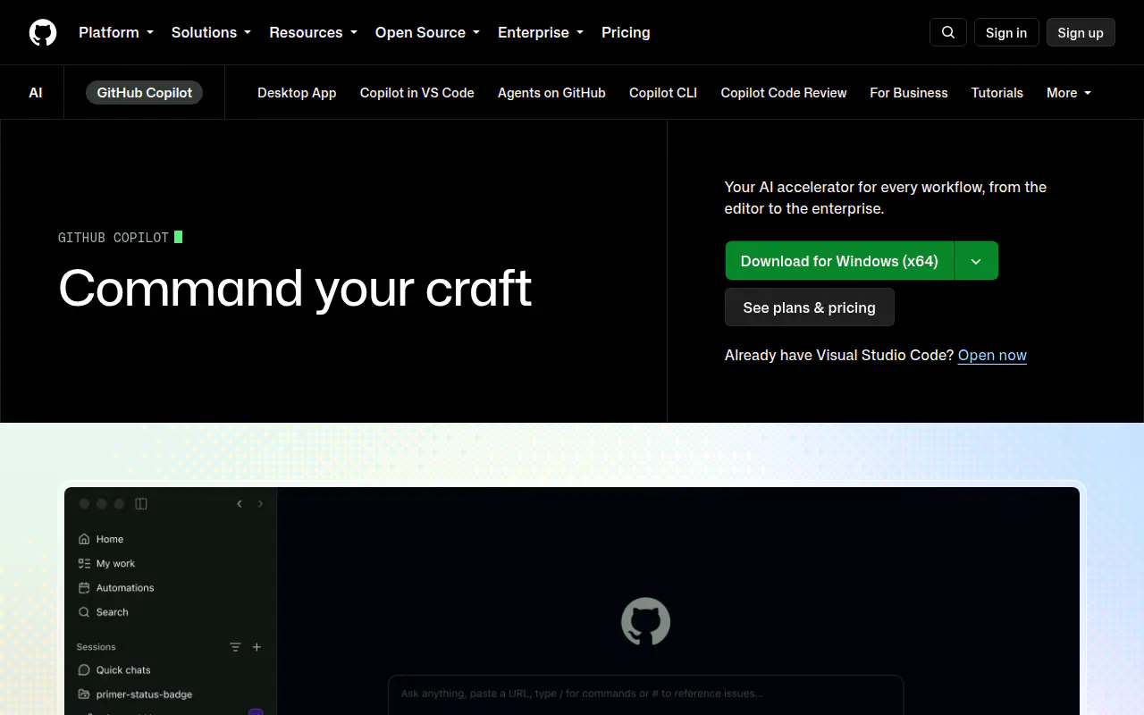Open the site search magnifier button

[948, 32]
